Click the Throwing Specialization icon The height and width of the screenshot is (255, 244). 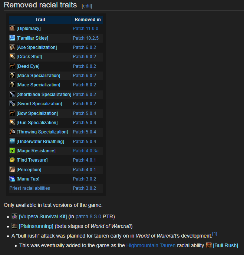pos(12,132)
